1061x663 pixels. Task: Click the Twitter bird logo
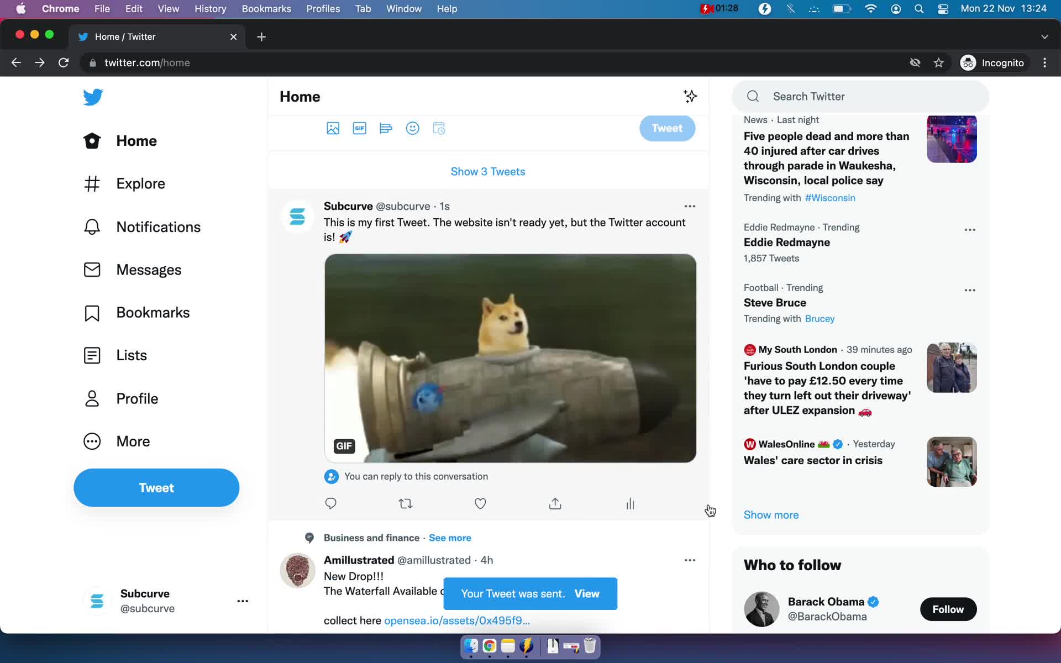(93, 97)
